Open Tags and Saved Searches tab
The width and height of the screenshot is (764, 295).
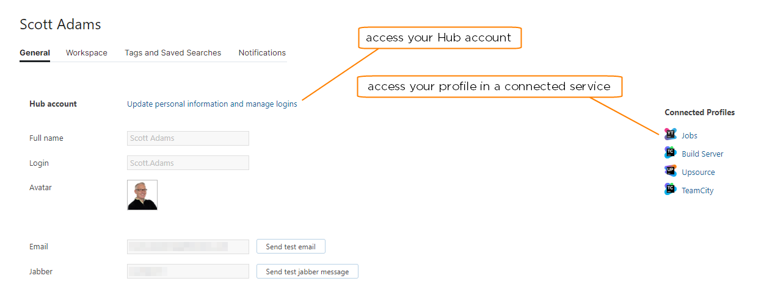point(173,53)
